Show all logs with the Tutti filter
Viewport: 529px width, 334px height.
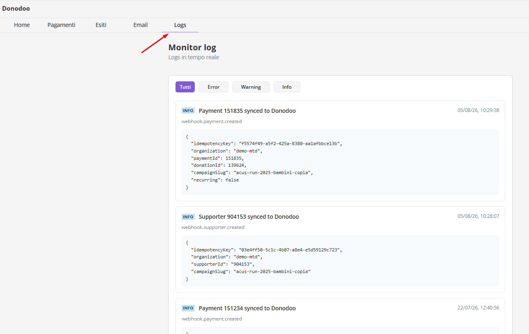(x=185, y=87)
